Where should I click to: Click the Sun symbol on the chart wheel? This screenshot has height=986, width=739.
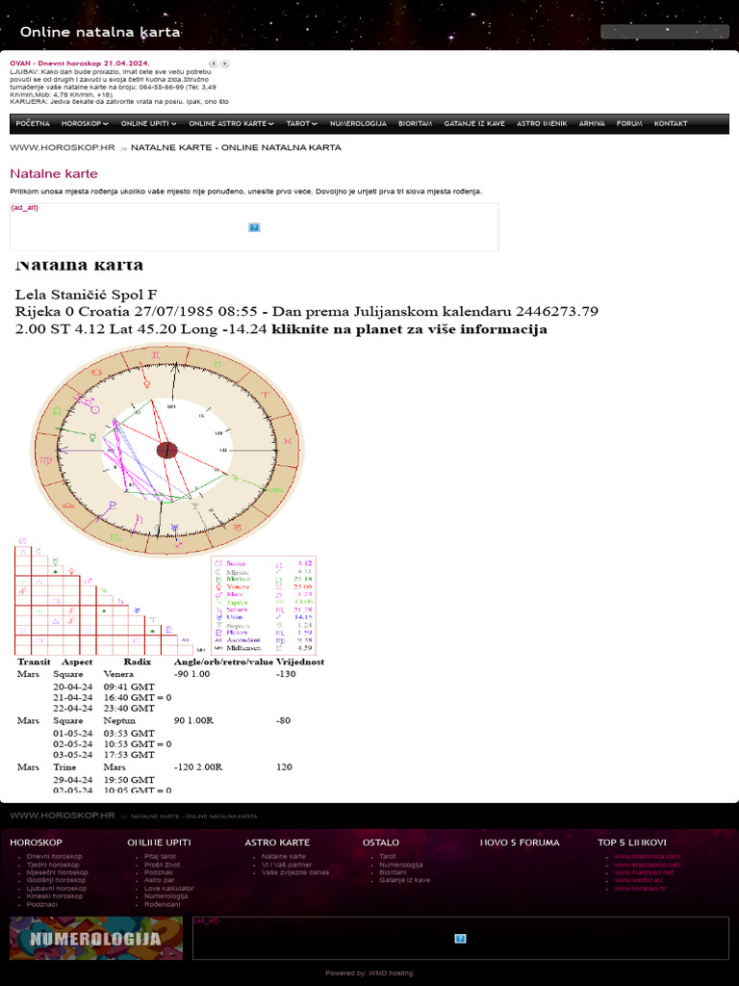[x=95, y=409]
